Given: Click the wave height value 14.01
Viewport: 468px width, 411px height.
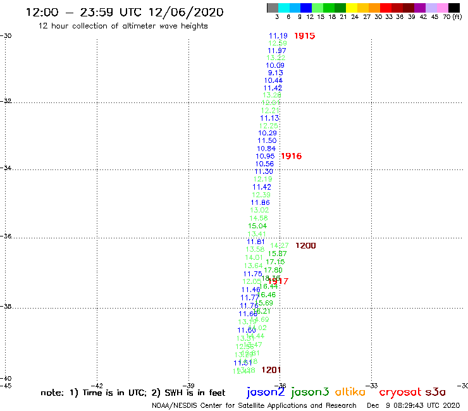Looking at the screenshot, I should [254, 257].
